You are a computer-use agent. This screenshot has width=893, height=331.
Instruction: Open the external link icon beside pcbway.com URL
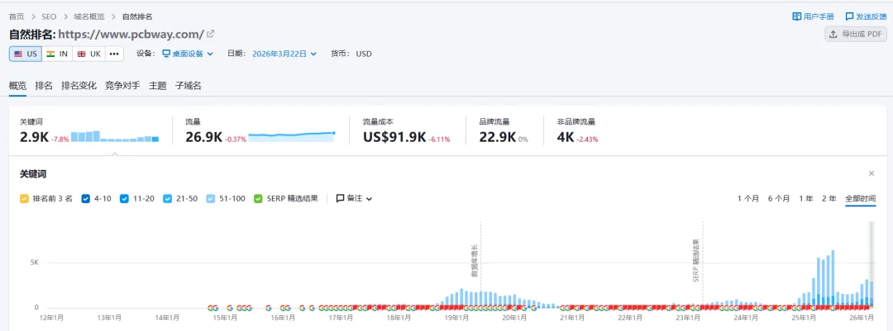click(210, 34)
